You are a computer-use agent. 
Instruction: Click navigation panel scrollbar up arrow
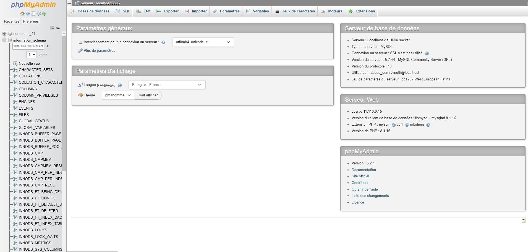(64, 34)
